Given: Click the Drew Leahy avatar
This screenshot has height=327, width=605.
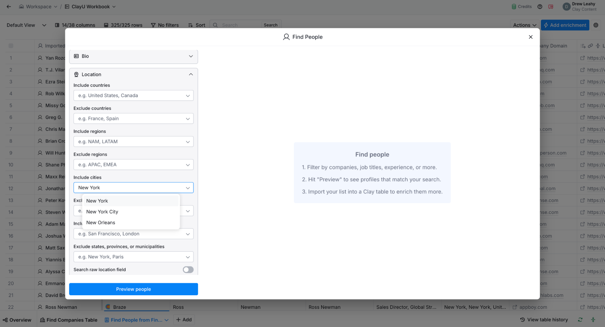Looking at the screenshot, I should click(566, 7).
